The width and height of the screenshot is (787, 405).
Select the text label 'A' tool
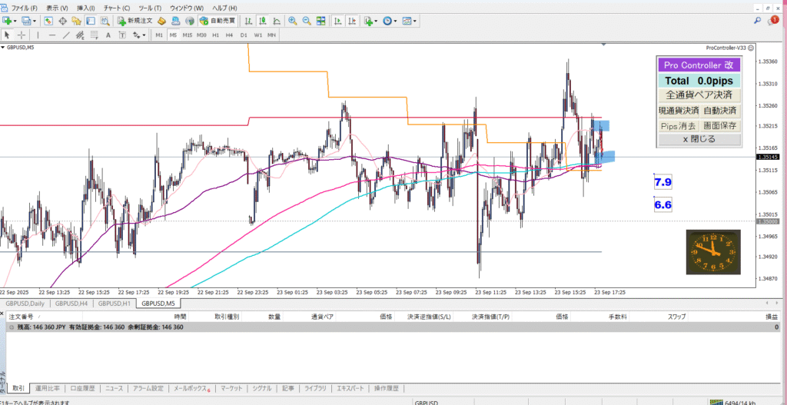(108, 35)
